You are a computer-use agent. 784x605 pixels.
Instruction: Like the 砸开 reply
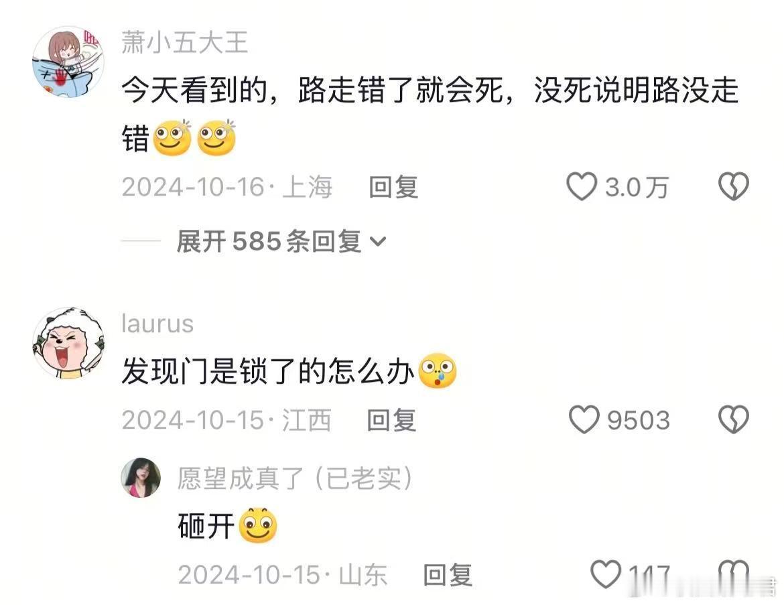606,574
